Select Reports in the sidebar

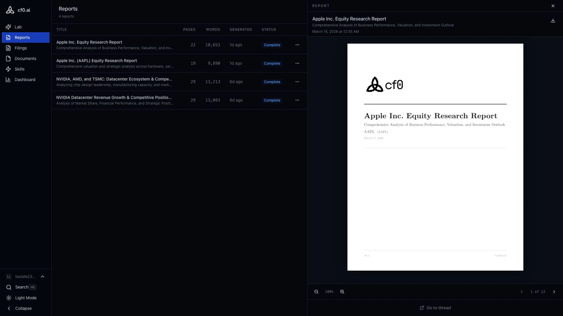tap(26, 38)
